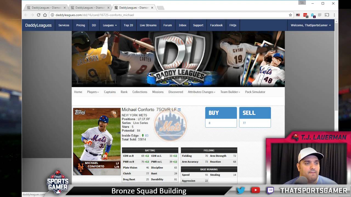Open the Services nav item

point(64,25)
